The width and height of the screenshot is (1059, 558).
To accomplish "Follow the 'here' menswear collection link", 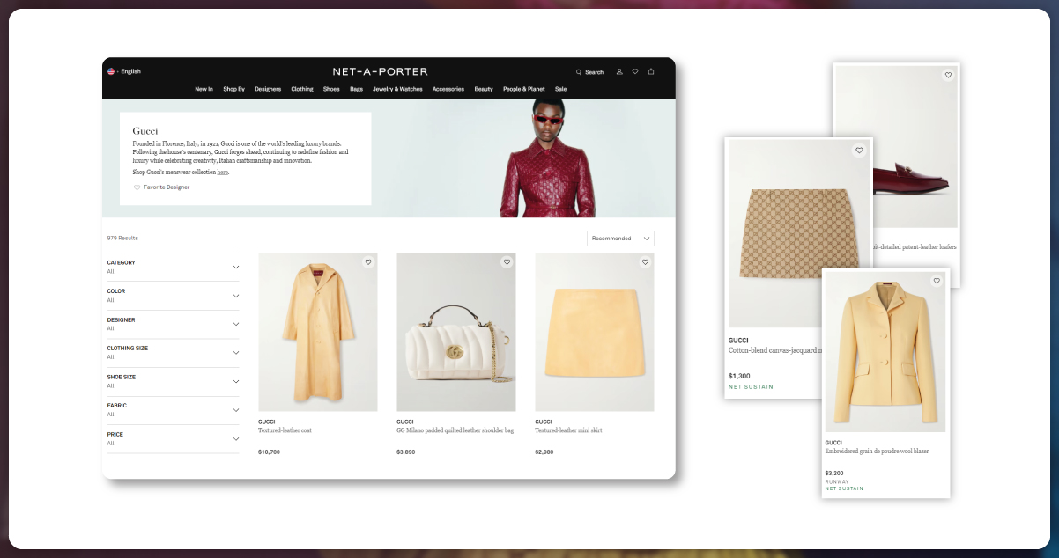I will 222,172.
